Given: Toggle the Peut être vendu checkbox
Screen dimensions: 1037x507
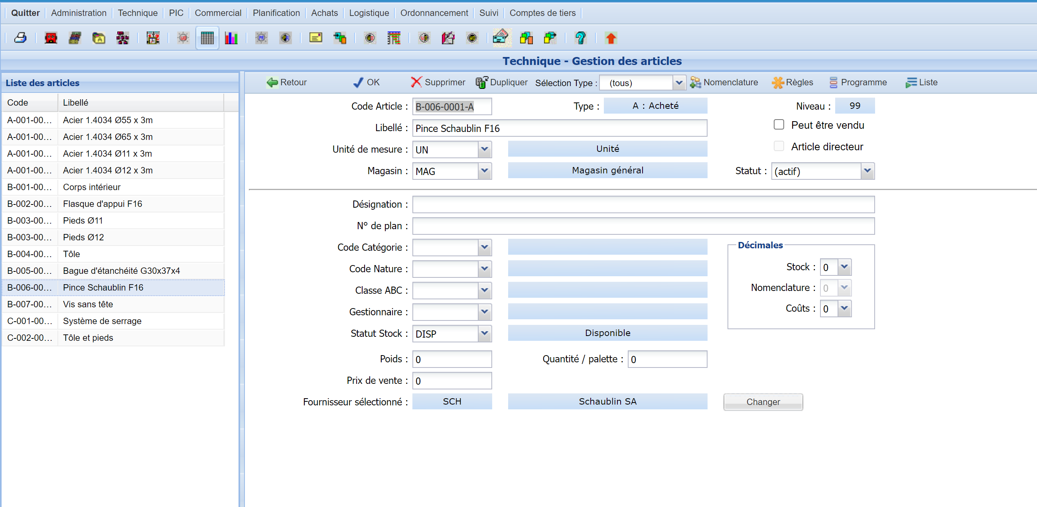Looking at the screenshot, I should click(779, 125).
